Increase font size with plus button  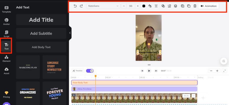click(138, 6)
